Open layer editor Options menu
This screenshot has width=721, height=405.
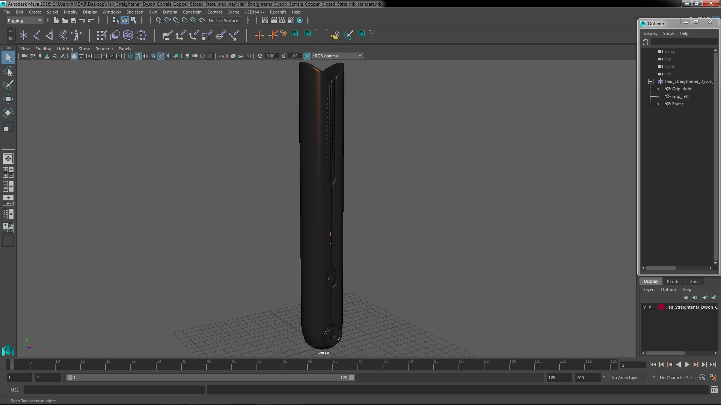tap(668, 289)
